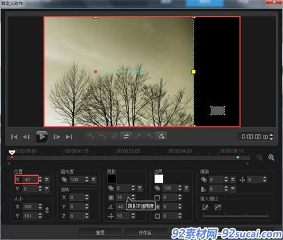Select the blue end keyframe on the timeline
This screenshot has width=283, height=240.
click(x=238, y=157)
